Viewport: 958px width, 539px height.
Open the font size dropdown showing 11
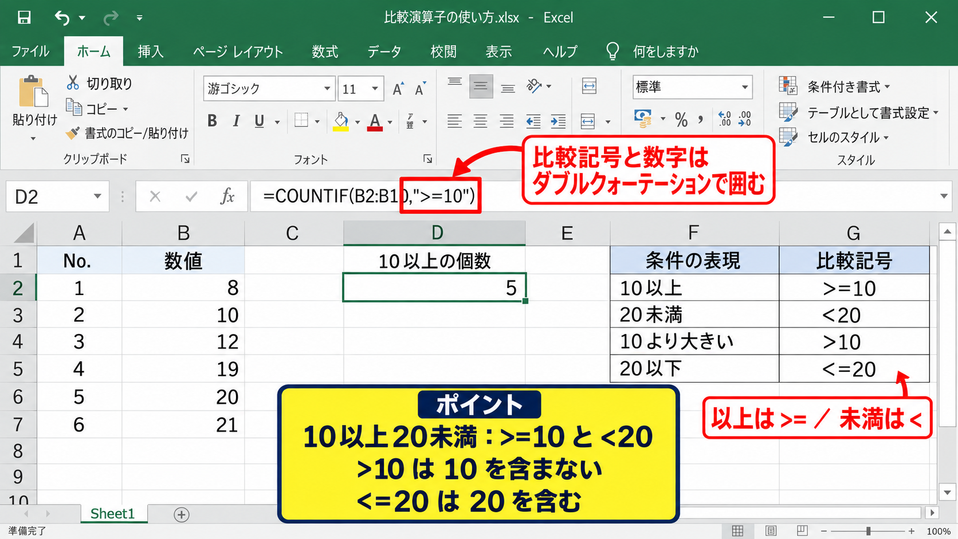[375, 89]
